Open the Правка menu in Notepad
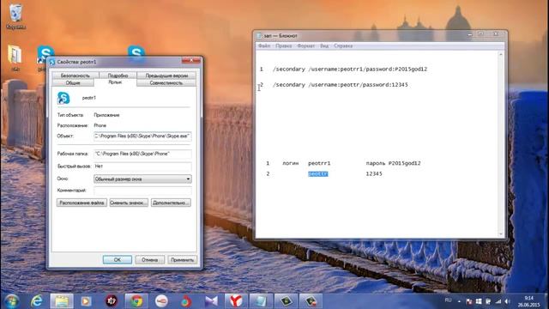 click(x=284, y=45)
